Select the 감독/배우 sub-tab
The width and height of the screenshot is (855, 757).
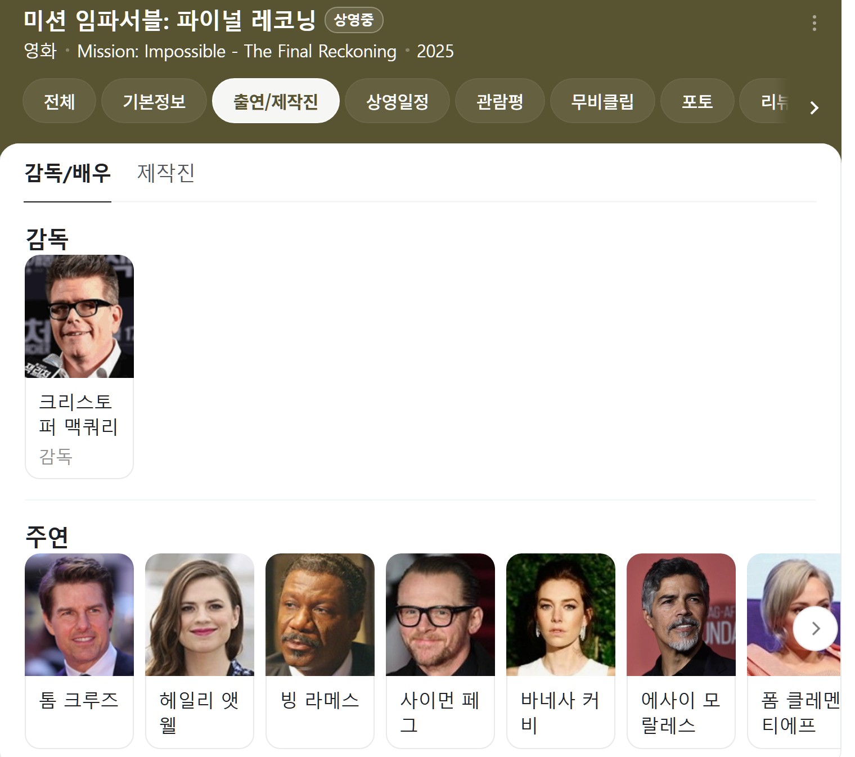point(67,173)
